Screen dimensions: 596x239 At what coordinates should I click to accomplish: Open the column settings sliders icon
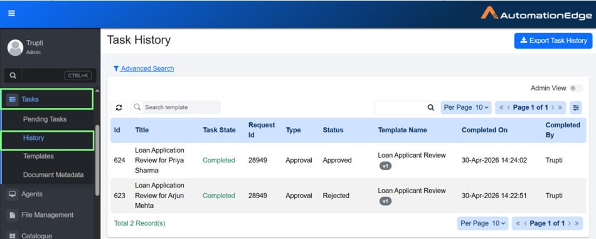tap(576, 107)
